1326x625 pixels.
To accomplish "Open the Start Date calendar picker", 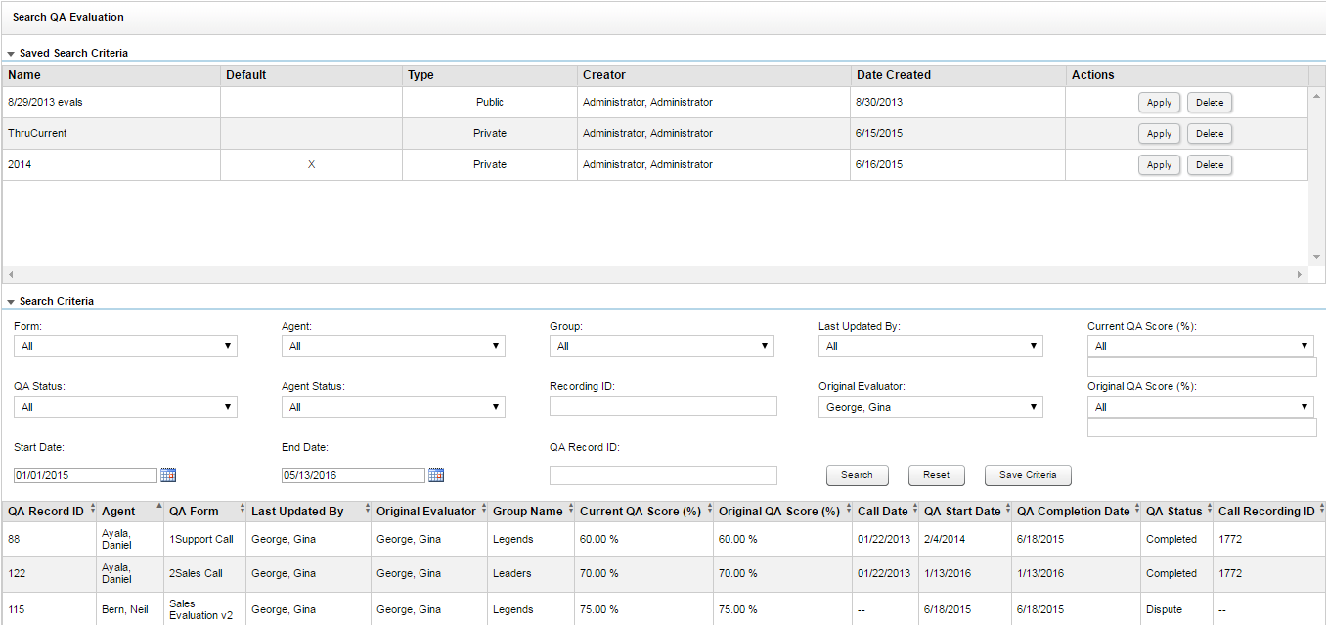I will point(168,475).
